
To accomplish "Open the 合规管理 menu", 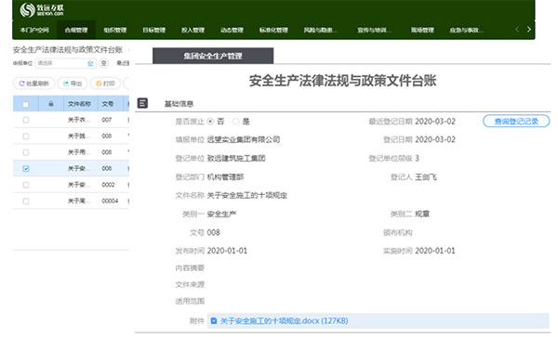I will coord(76,31).
